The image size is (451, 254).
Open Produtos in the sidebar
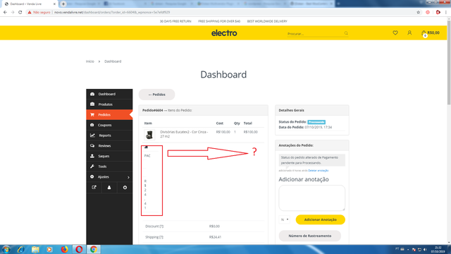pyautogui.click(x=109, y=104)
